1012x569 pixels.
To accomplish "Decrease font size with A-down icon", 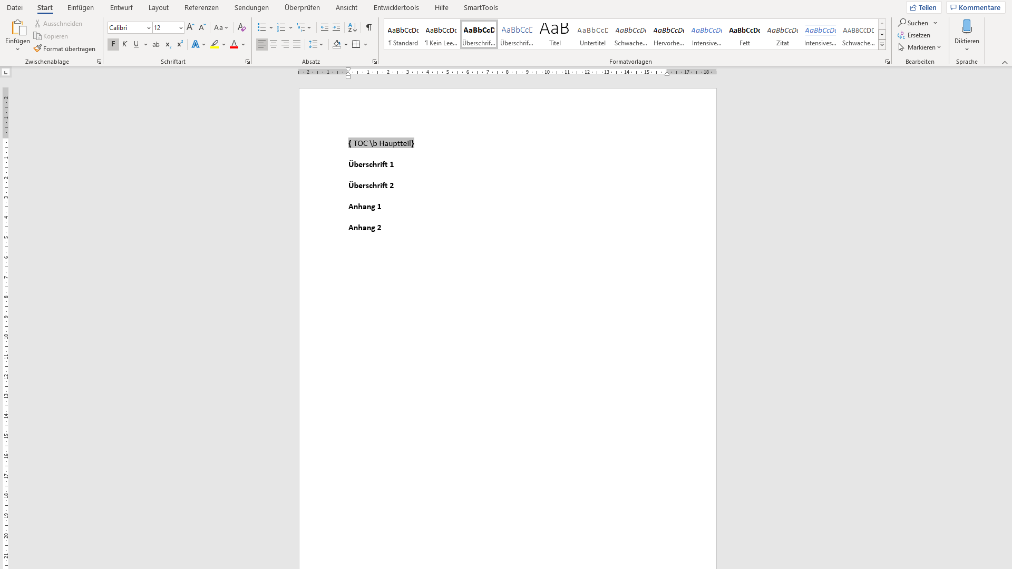I will click(202, 27).
